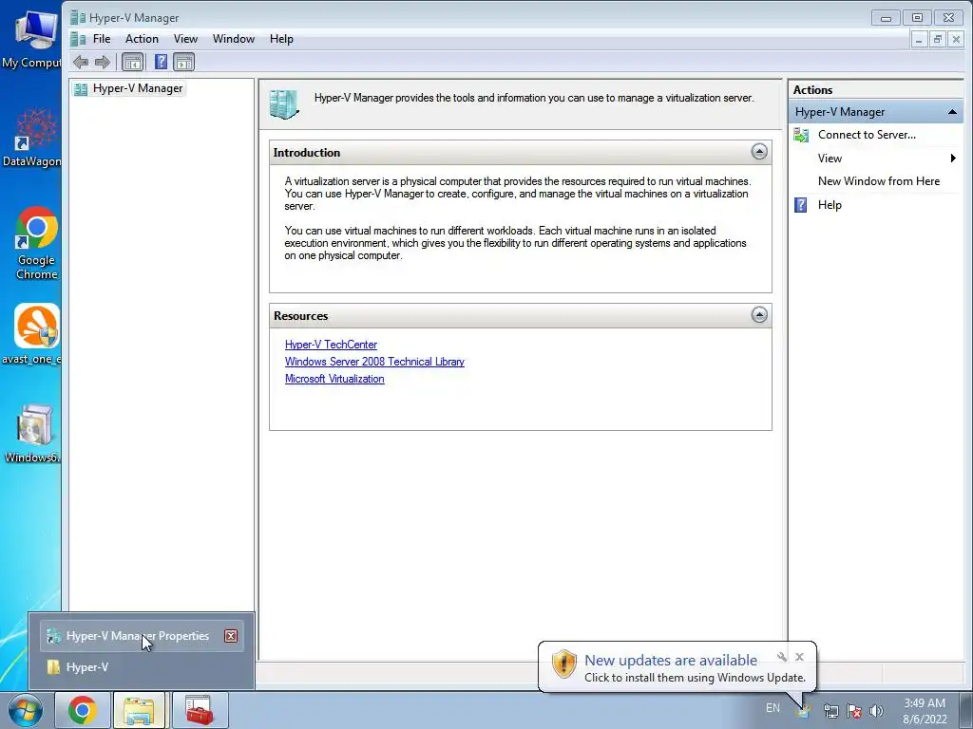973x729 pixels.
Task: Open Windows Server 2008 Technical Library link
Action: coord(374,362)
